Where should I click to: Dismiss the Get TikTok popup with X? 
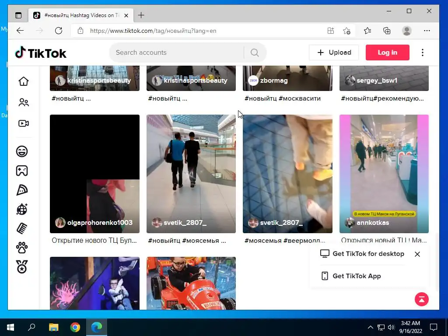(x=417, y=254)
